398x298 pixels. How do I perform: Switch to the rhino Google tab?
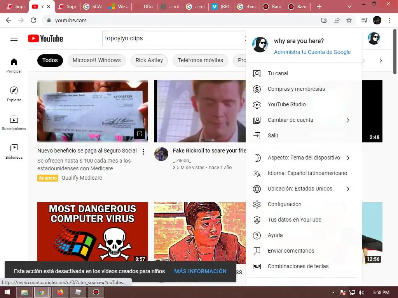(247, 7)
